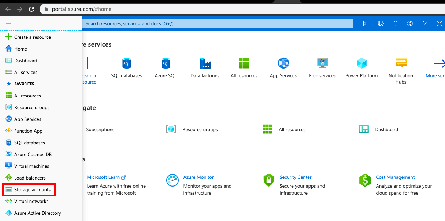Open the SQL databases service icon
Screen dimensions: 445x221
tap(126, 64)
